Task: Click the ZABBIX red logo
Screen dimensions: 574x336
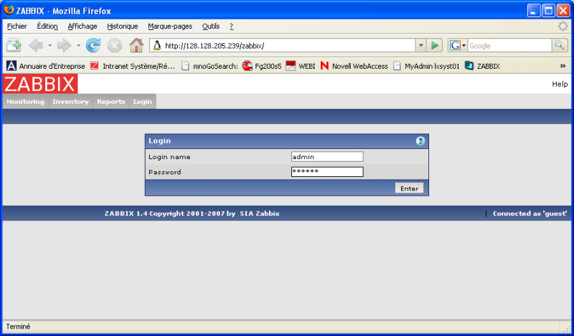Action: [x=40, y=84]
